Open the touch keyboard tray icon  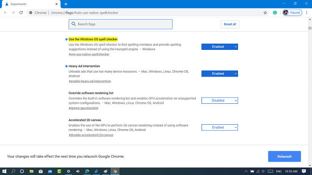tap(270, 171)
